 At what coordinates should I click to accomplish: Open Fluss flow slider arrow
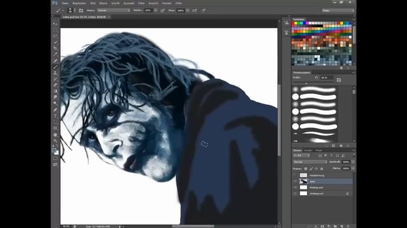188,10
